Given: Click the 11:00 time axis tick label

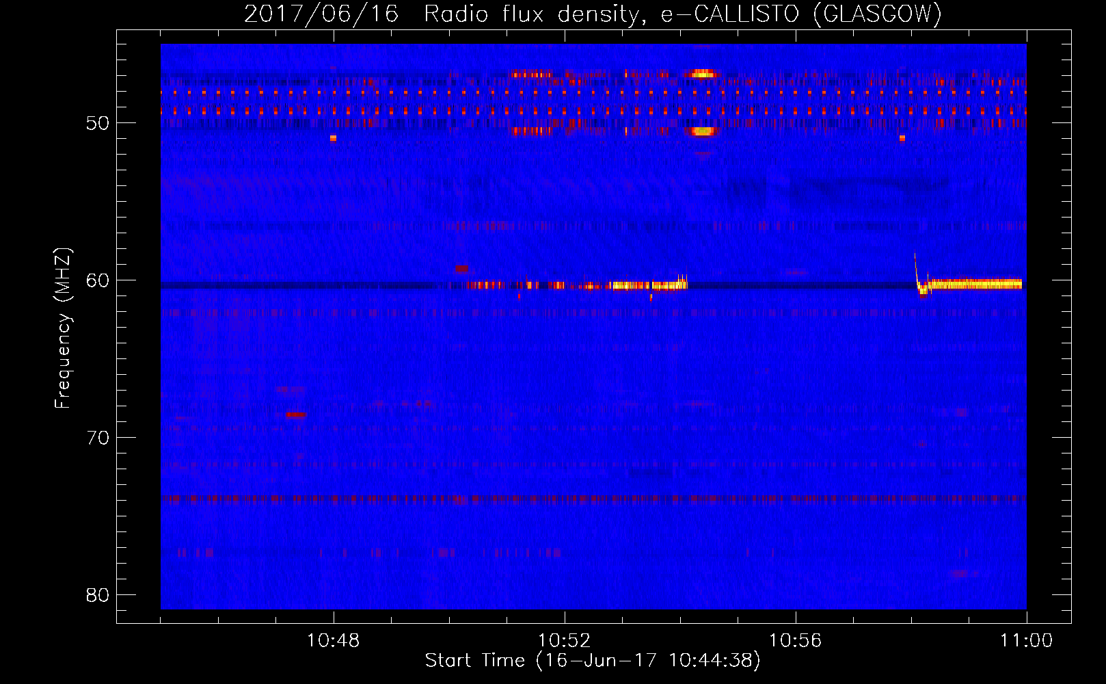Looking at the screenshot, I should coord(1026,641).
